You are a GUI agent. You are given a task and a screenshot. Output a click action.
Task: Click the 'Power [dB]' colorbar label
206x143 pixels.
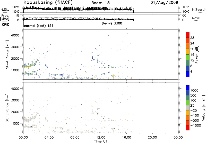pyautogui.click(x=196, y=54)
